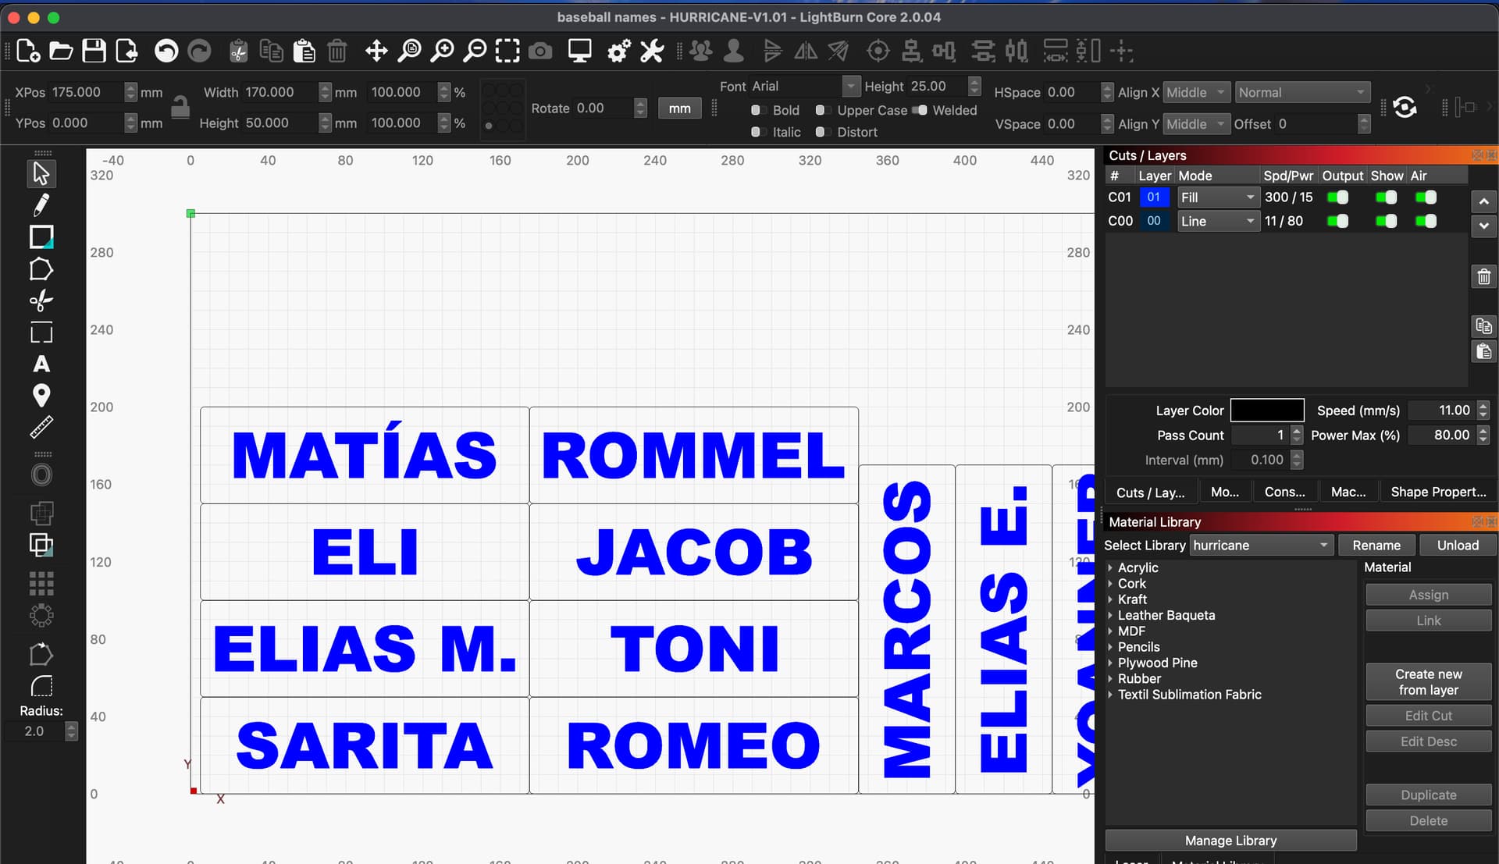
Task: Click the Save Project floppy icon
Action: [x=94, y=52]
